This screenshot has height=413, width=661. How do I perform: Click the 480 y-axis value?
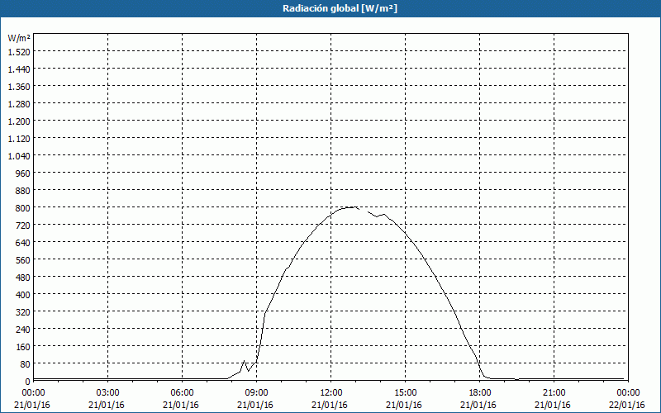point(23,278)
